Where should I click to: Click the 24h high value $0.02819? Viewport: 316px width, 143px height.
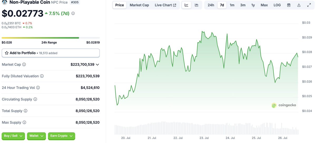(93, 42)
